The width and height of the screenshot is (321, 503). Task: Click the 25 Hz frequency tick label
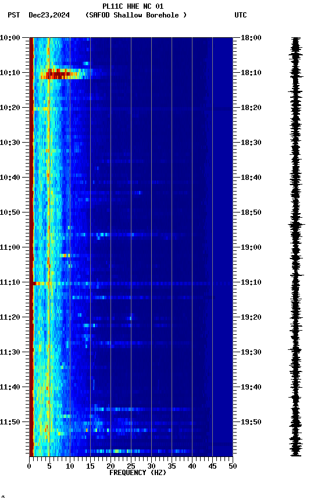(x=131, y=467)
